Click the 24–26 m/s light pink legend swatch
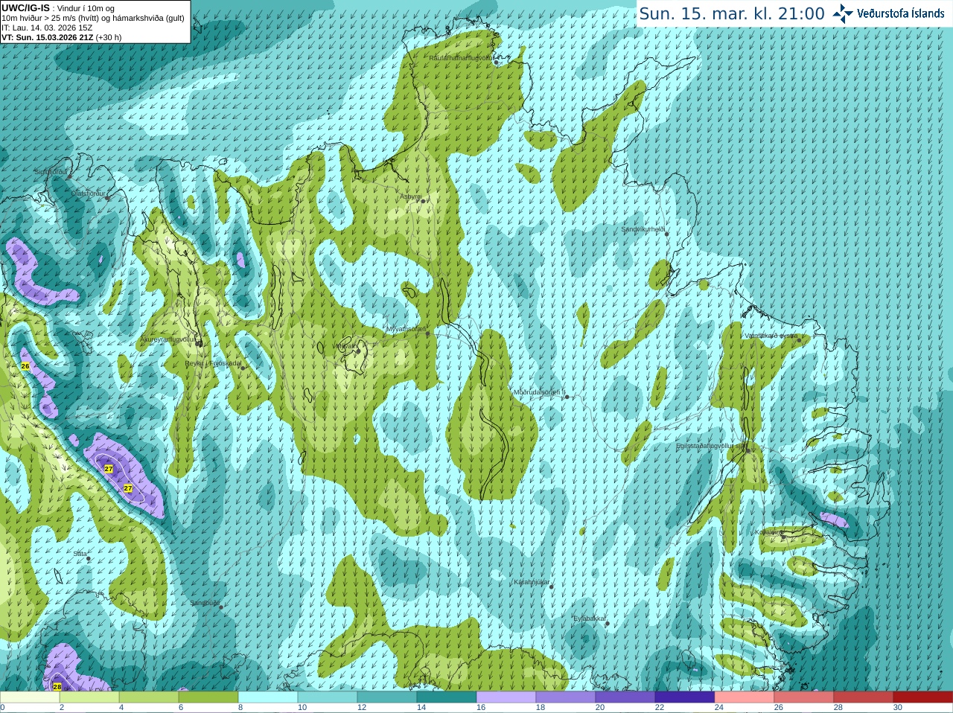The image size is (953, 713). pyautogui.click(x=745, y=697)
